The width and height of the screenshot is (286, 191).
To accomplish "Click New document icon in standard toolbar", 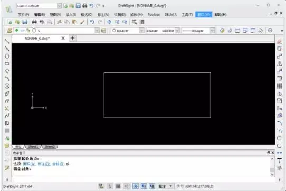I will (x=9, y=22).
